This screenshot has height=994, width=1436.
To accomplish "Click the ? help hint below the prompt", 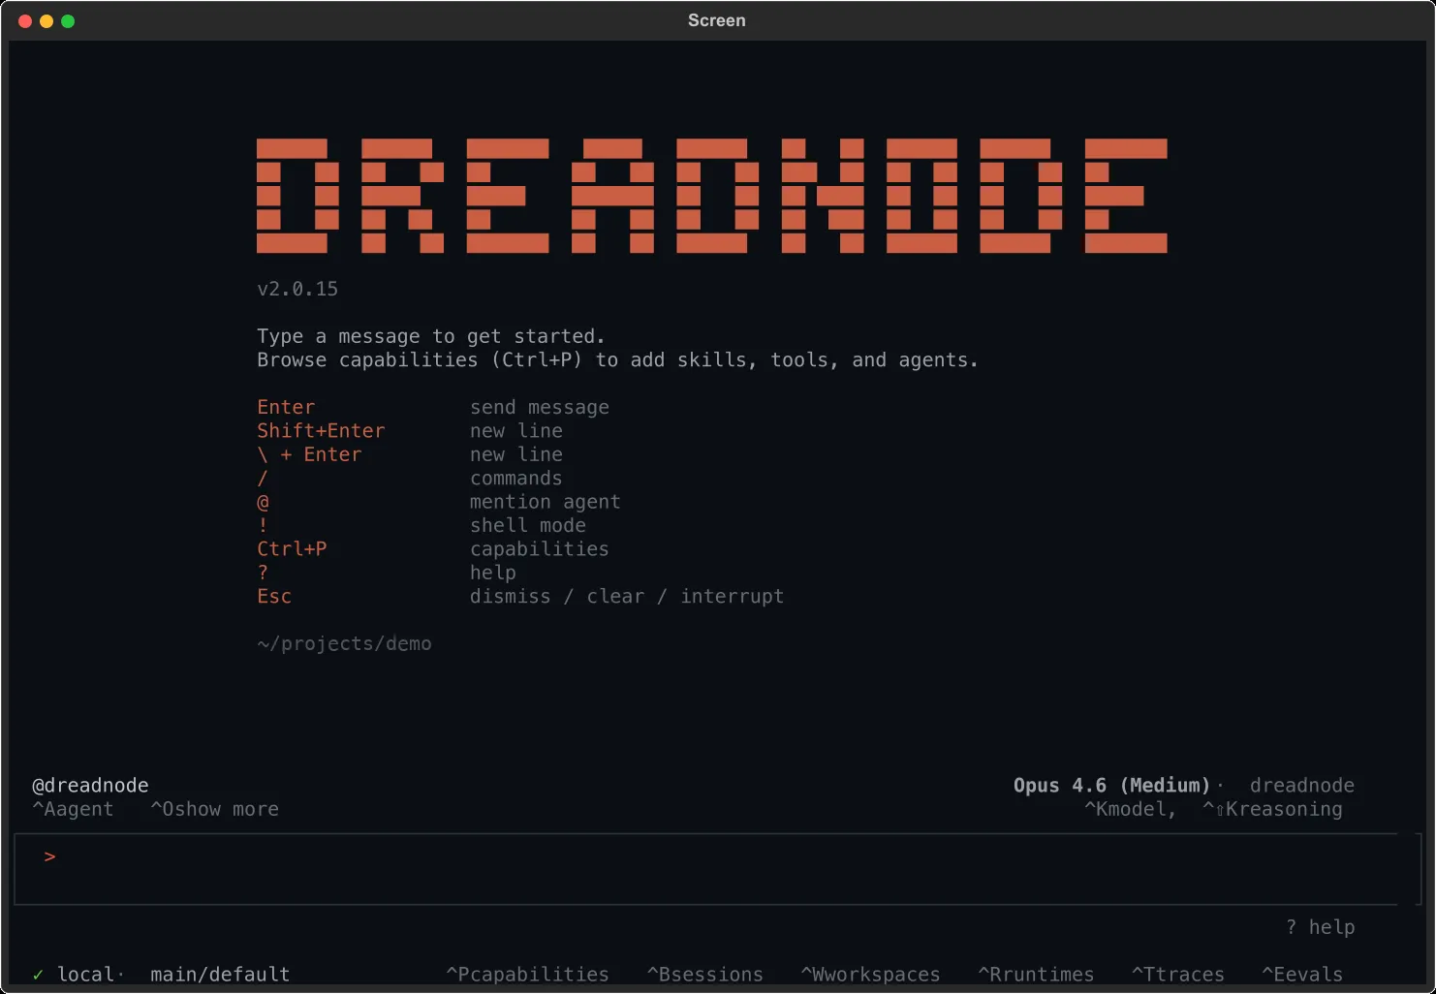I will click(x=1320, y=927).
